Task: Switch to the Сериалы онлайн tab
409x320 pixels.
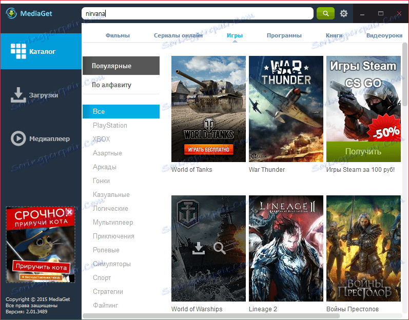Action: coord(178,35)
